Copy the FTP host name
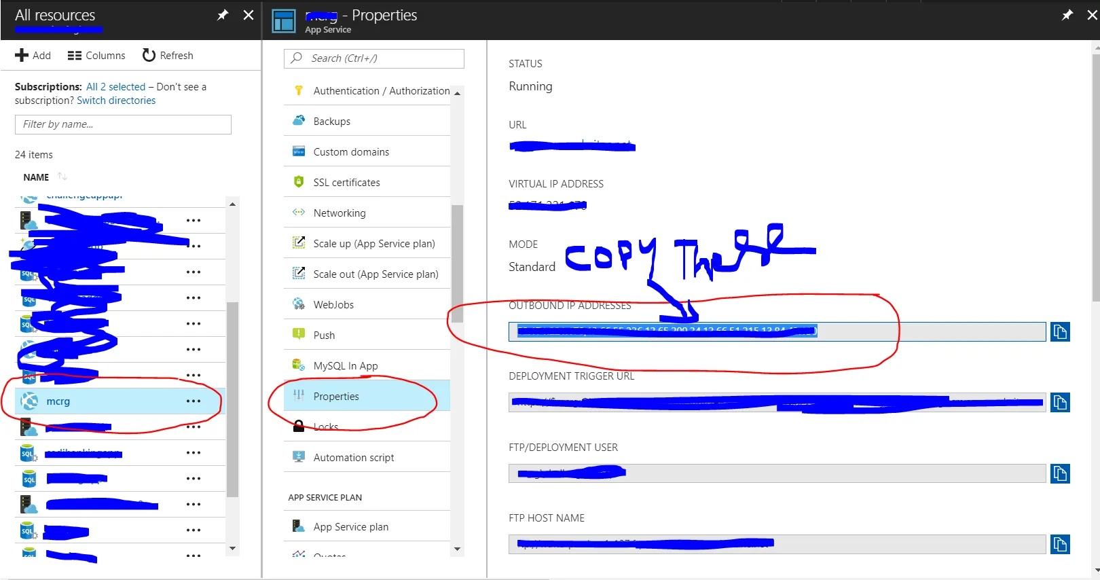 (x=1060, y=544)
